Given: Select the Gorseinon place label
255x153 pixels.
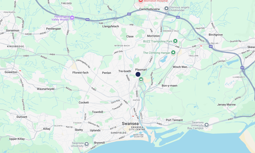Looking at the screenshot, I should [12, 30].
